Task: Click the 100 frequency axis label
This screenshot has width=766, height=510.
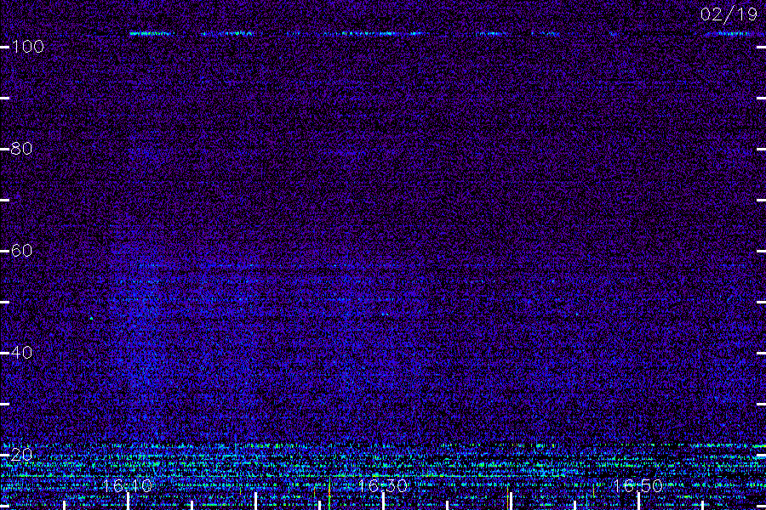Action: click(27, 47)
